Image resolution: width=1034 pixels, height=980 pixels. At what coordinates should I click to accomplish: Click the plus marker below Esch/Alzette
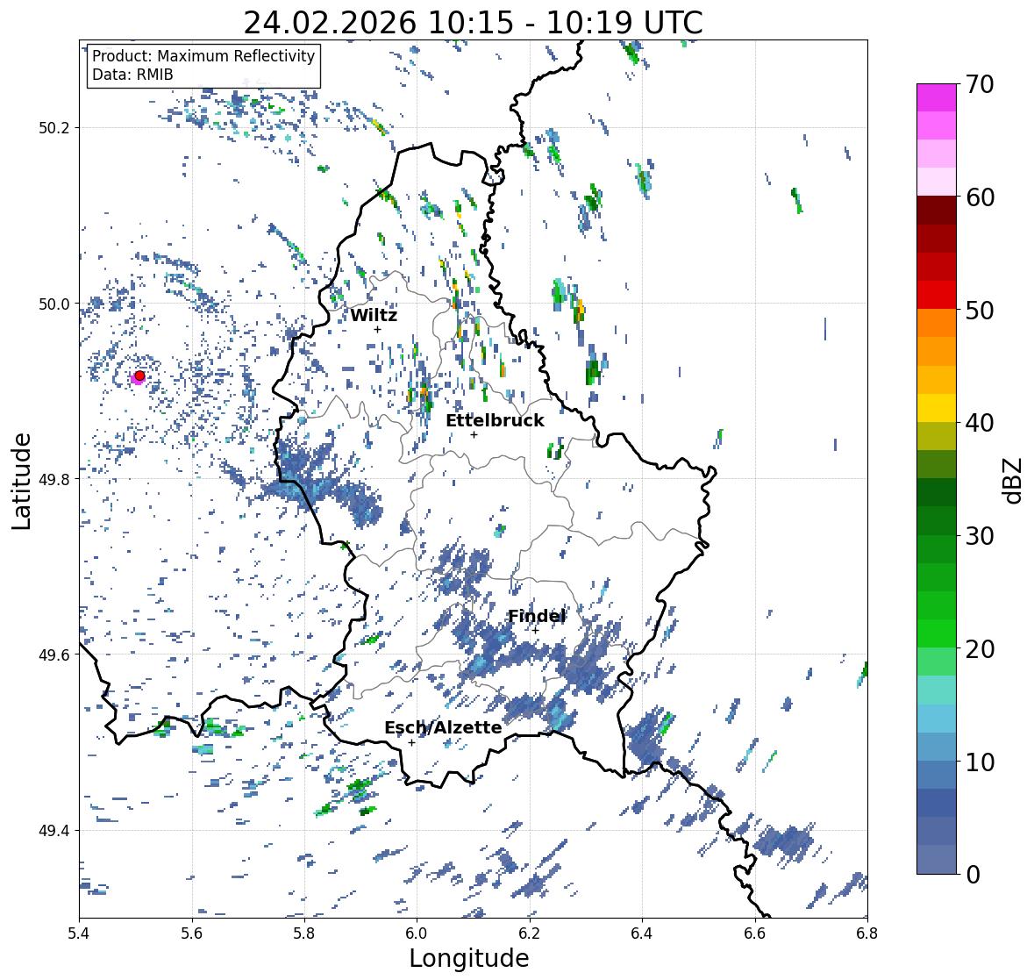click(x=411, y=742)
